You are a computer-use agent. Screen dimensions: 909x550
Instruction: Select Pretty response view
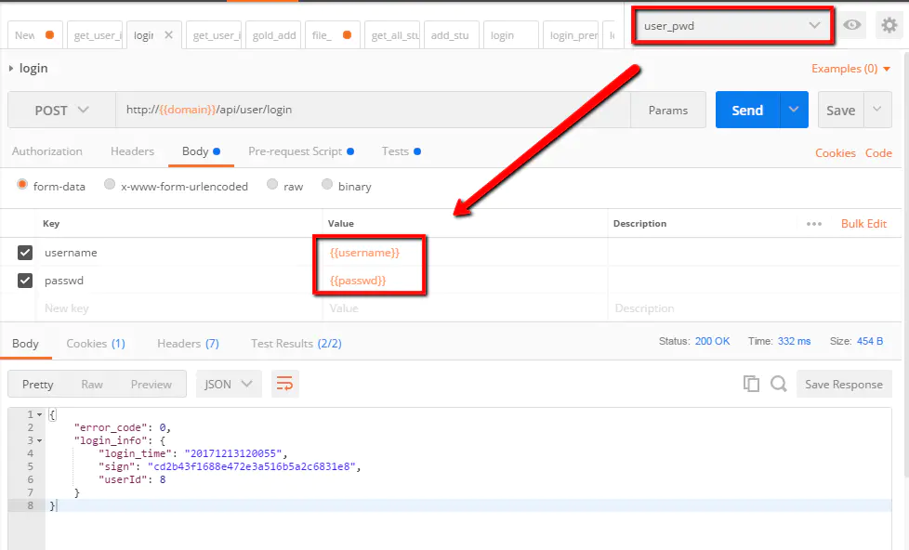tap(38, 385)
